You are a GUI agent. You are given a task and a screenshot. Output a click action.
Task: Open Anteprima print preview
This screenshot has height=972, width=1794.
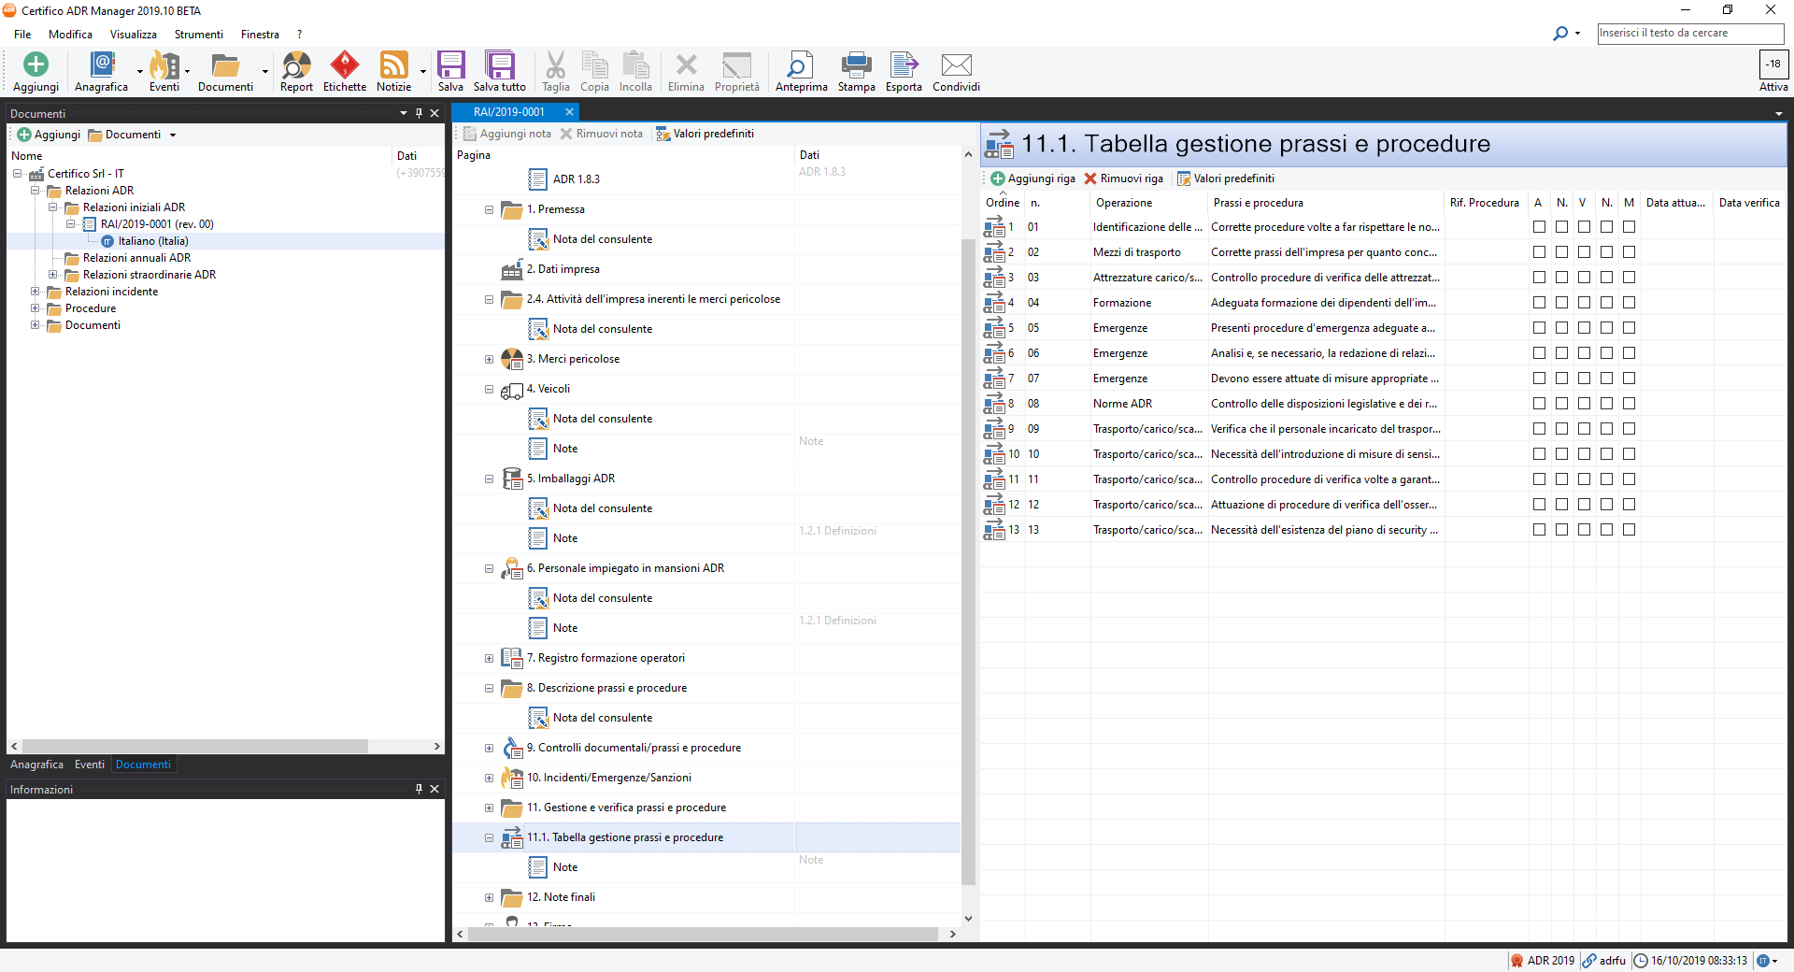click(801, 71)
